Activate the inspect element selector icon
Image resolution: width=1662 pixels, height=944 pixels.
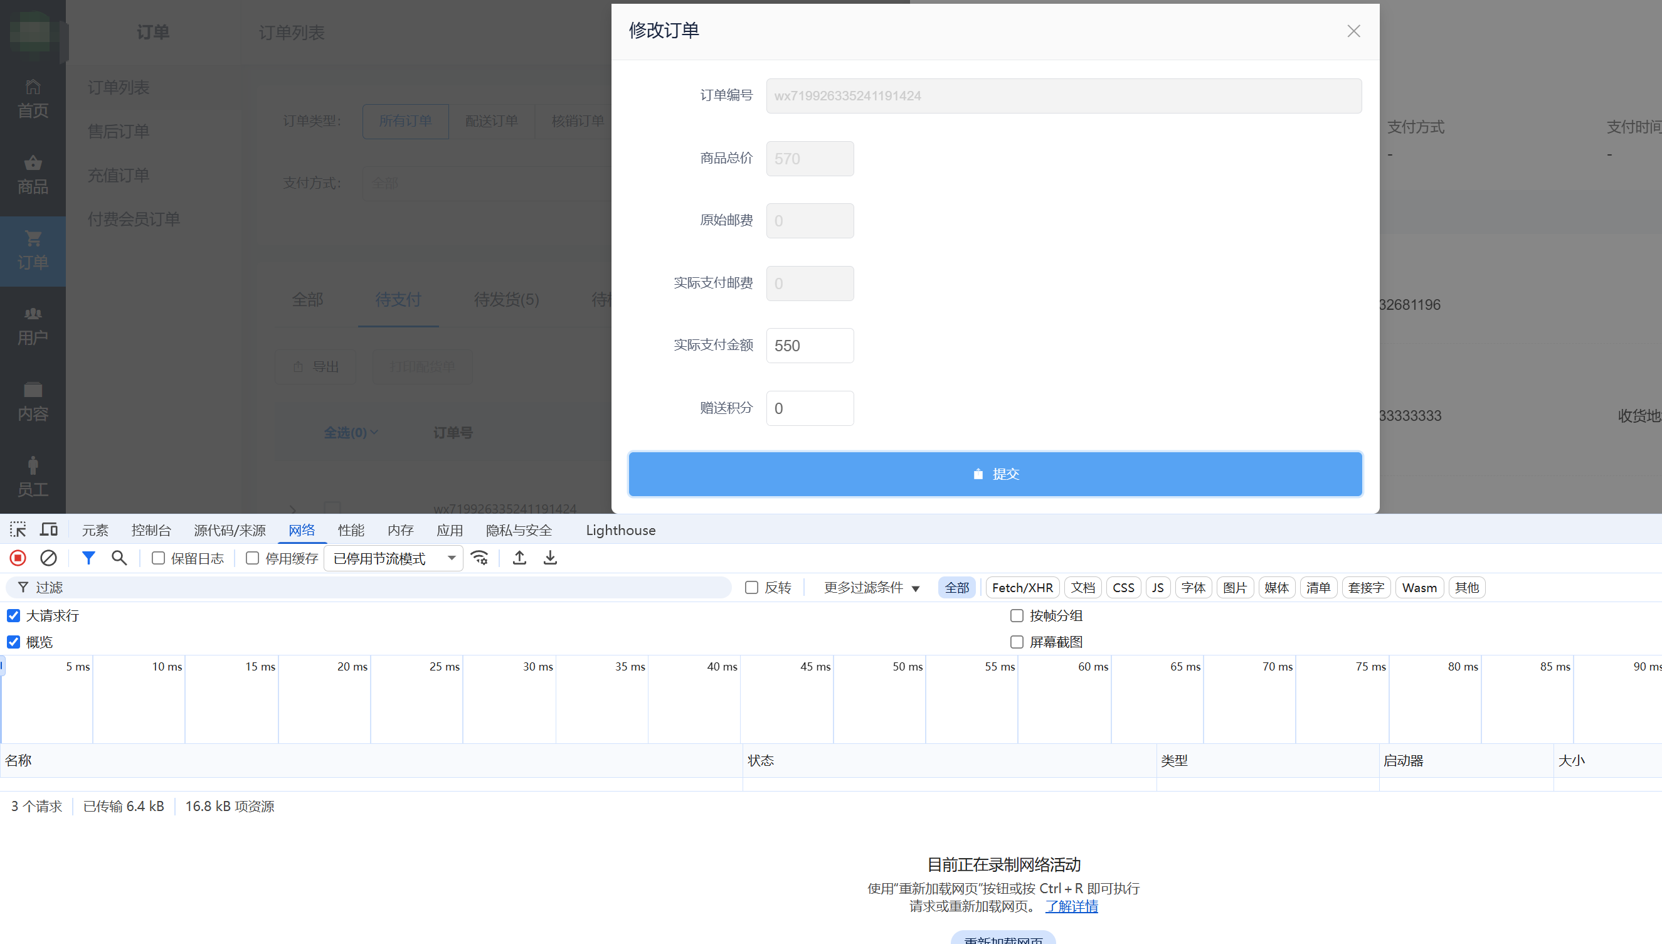tap(18, 529)
